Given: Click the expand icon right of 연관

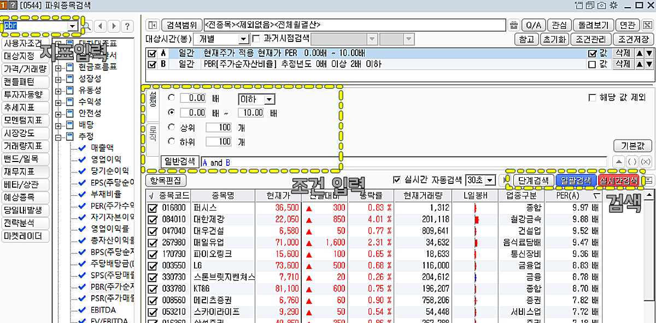Looking at the screenshot, I should click(647, 25).
